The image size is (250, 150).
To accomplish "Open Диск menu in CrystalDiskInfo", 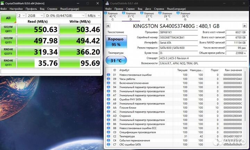I will coord(148,9).
